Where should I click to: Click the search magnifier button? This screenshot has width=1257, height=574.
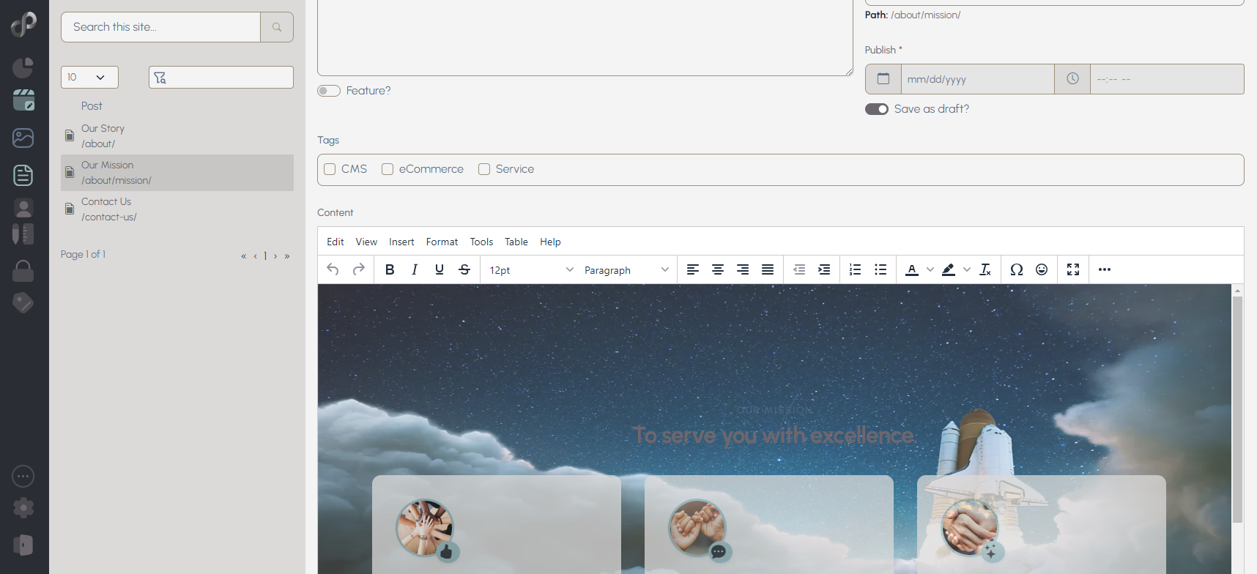tap(277, 27)
